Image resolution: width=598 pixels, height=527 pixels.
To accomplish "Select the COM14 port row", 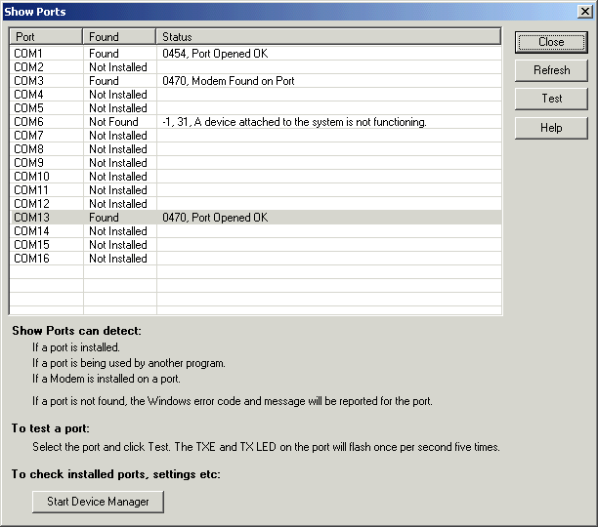I will tap(256, 231).
